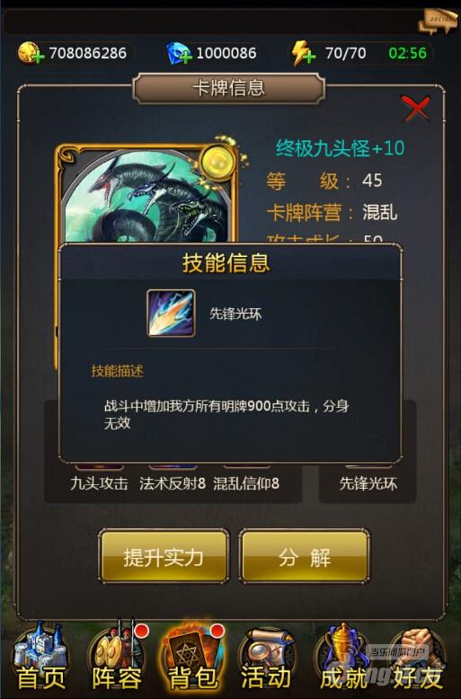Open the 成就 trophy icon
Viewport: 461px width, 699px height.
[343, 655]
